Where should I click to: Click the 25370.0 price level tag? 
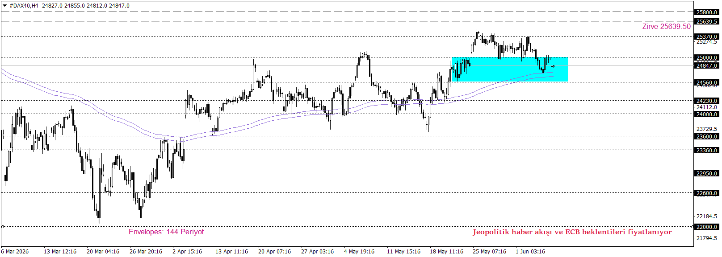click(707, 37)
